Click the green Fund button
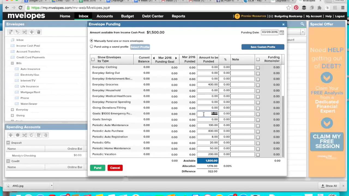The image size is (349, 196). [98, 168]
